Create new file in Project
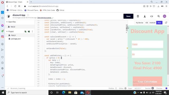This screenshot has height=95, width=169. (25, 31)
